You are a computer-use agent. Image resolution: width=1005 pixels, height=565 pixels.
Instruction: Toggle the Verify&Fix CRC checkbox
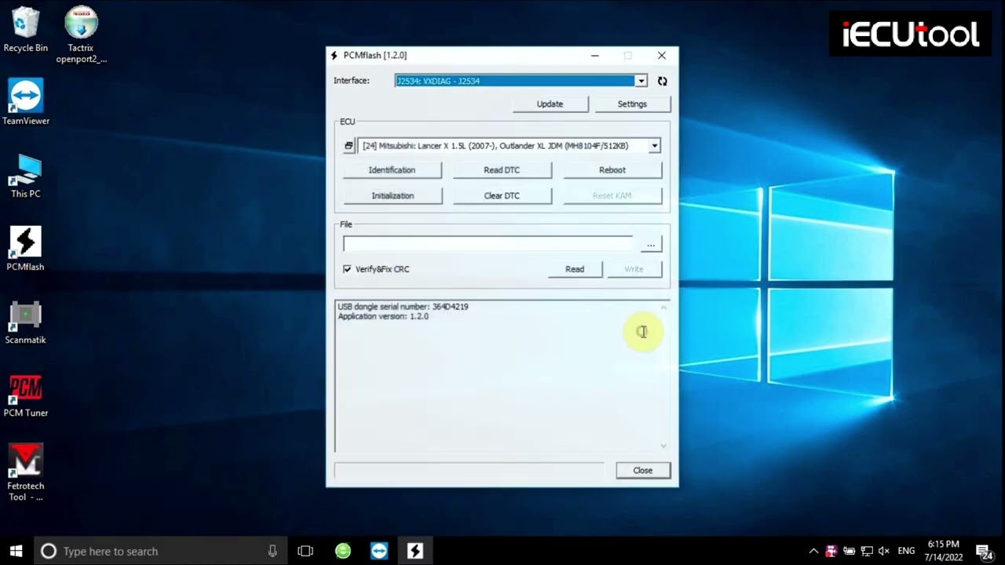347,269
